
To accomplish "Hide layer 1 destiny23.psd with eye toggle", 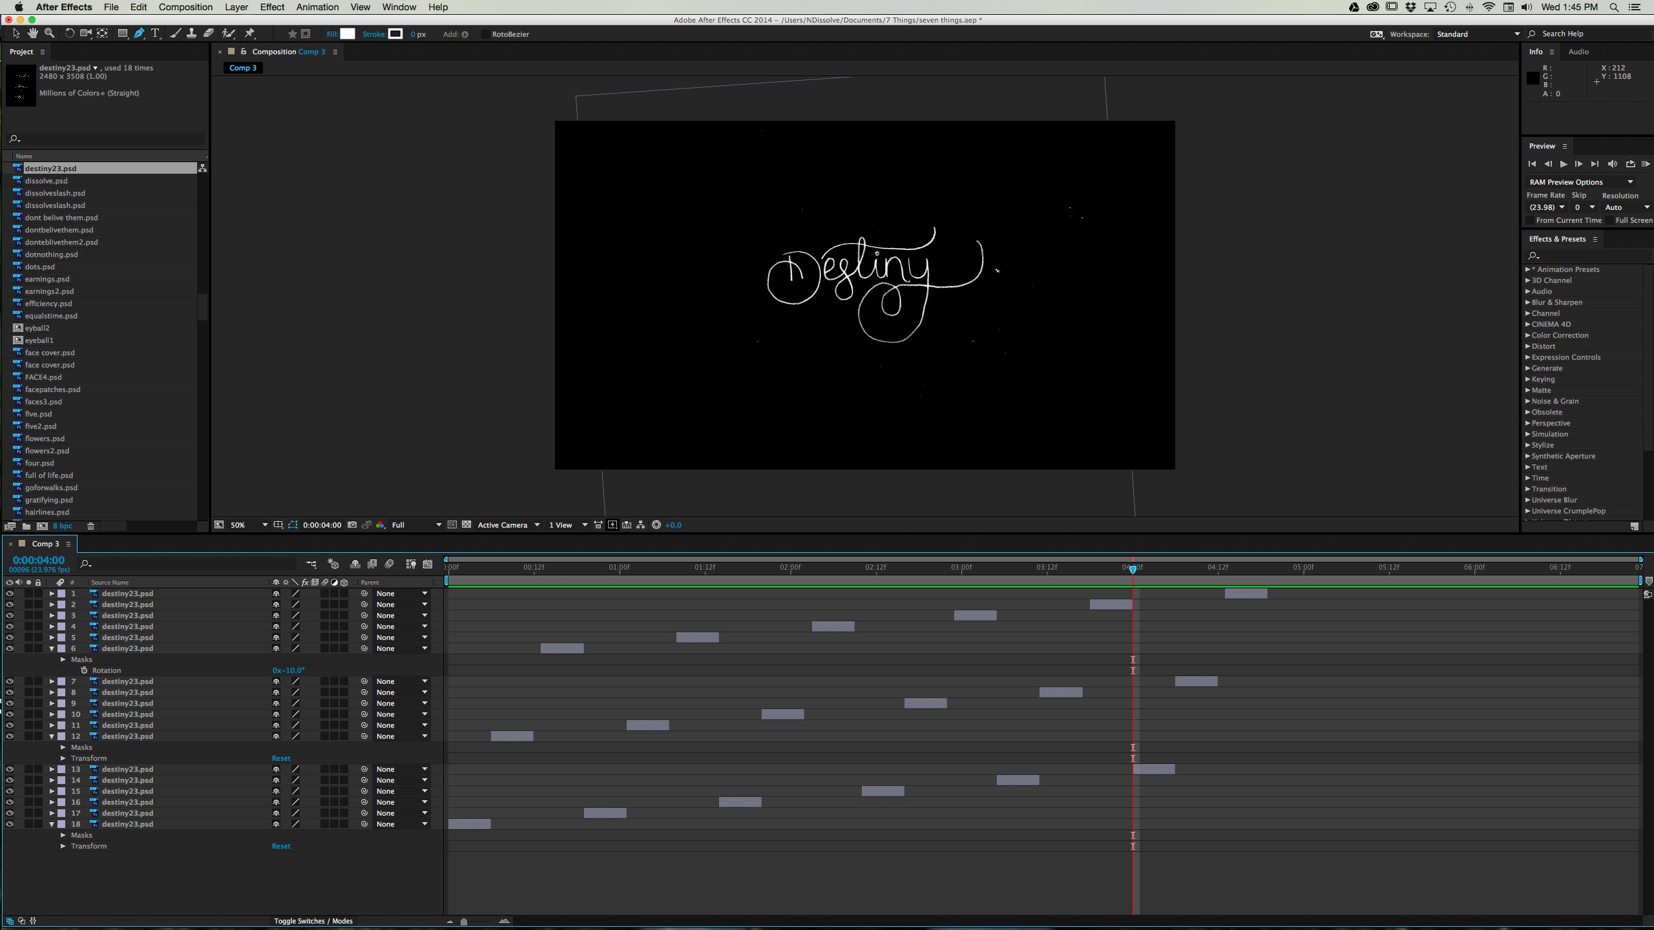I will [x=10, y=594].
